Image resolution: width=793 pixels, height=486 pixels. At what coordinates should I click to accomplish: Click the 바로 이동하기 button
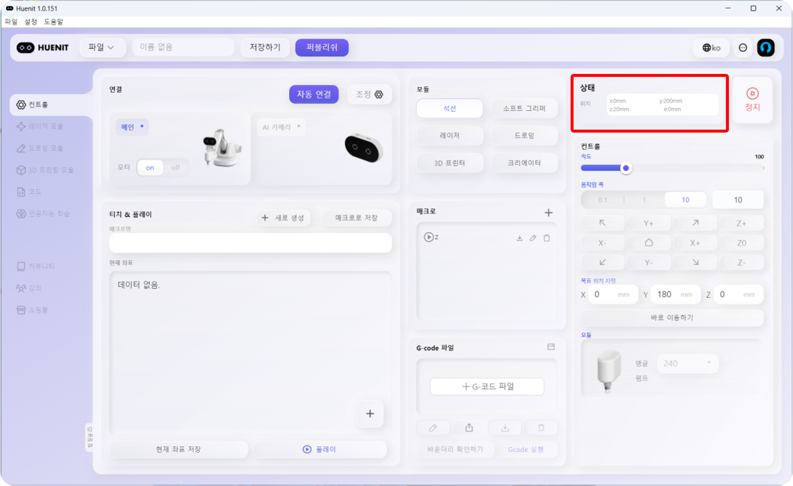pos(672,317)
